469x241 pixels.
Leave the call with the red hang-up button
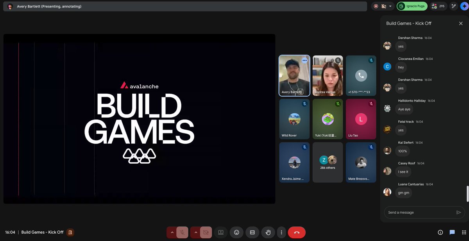coord(297,232)
